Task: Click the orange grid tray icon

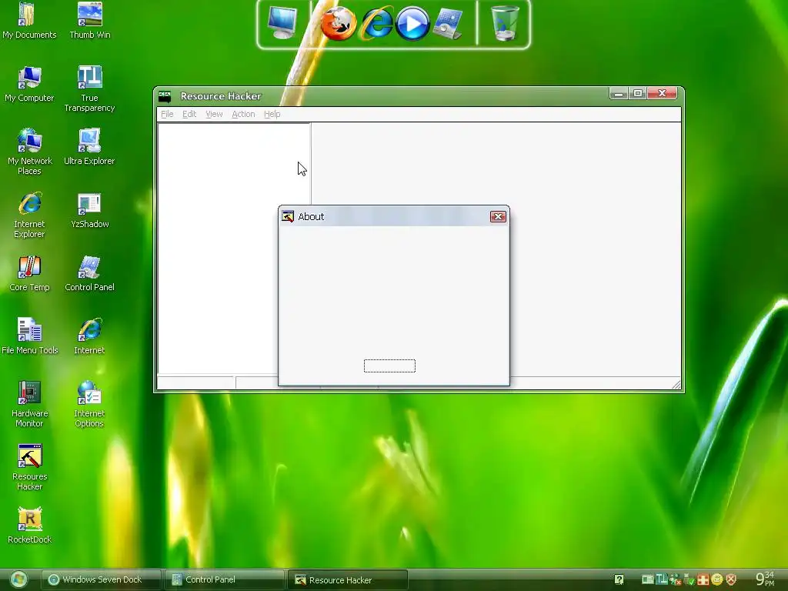Action: click(x=703, y=579)
